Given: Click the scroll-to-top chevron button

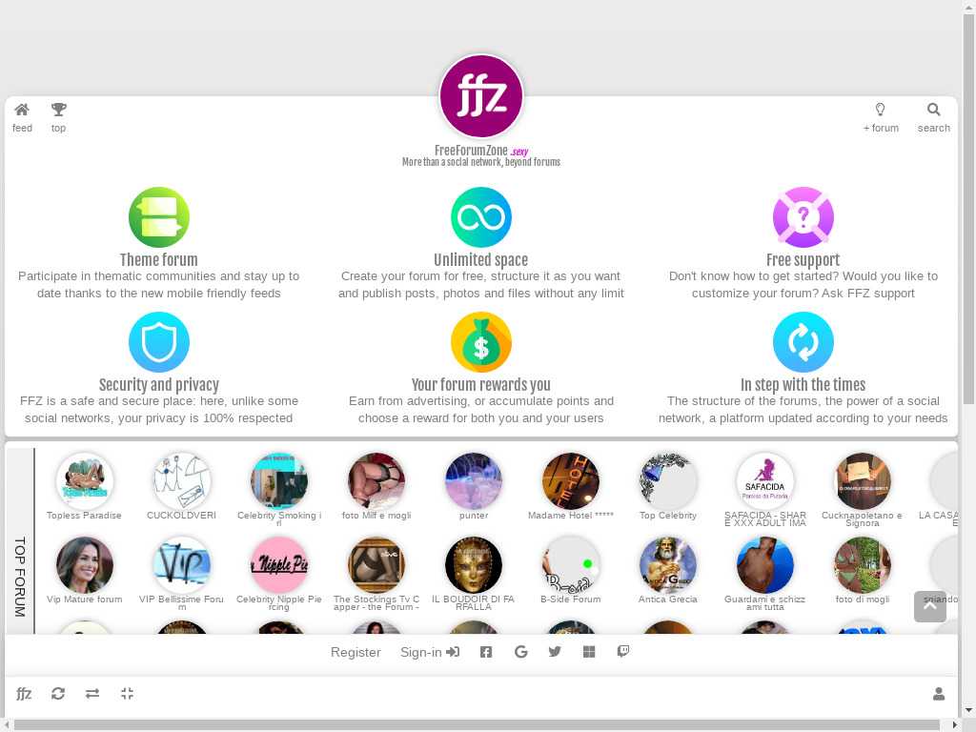Looking at the screenshot, I should point(930,606).
